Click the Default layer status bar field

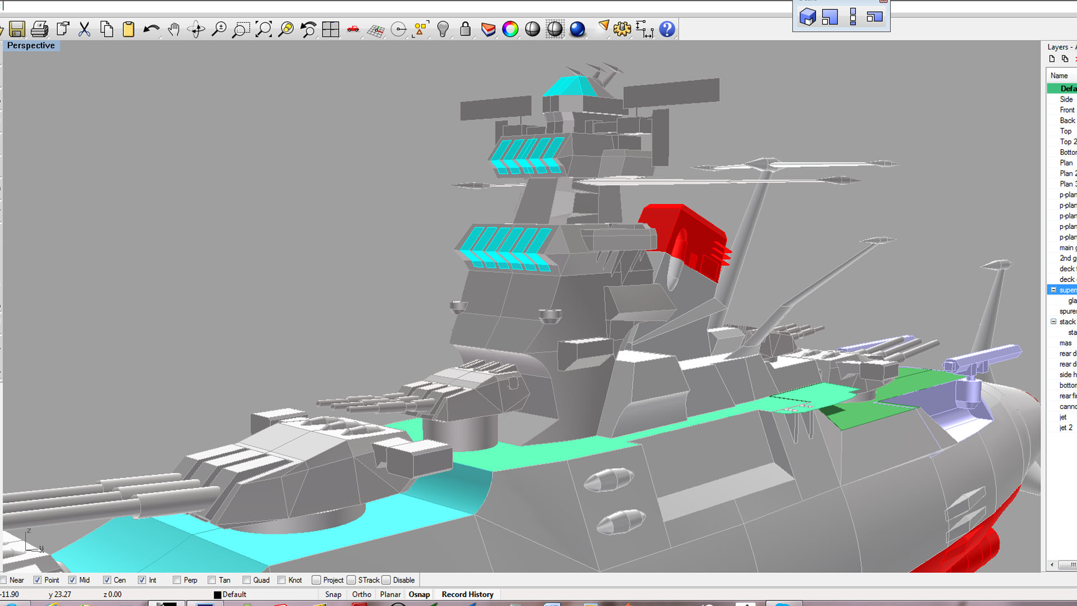point(234,595)
